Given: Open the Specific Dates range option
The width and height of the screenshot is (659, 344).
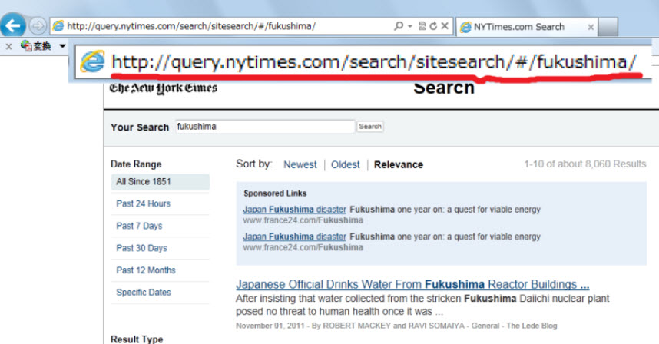Looking at the screenshot, I should point(143,293).
